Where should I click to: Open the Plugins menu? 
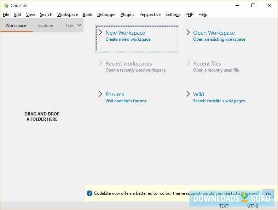click(127, 15)
